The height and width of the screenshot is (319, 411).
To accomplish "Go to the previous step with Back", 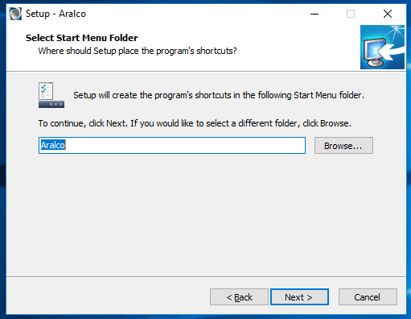I will pos(239,297).
